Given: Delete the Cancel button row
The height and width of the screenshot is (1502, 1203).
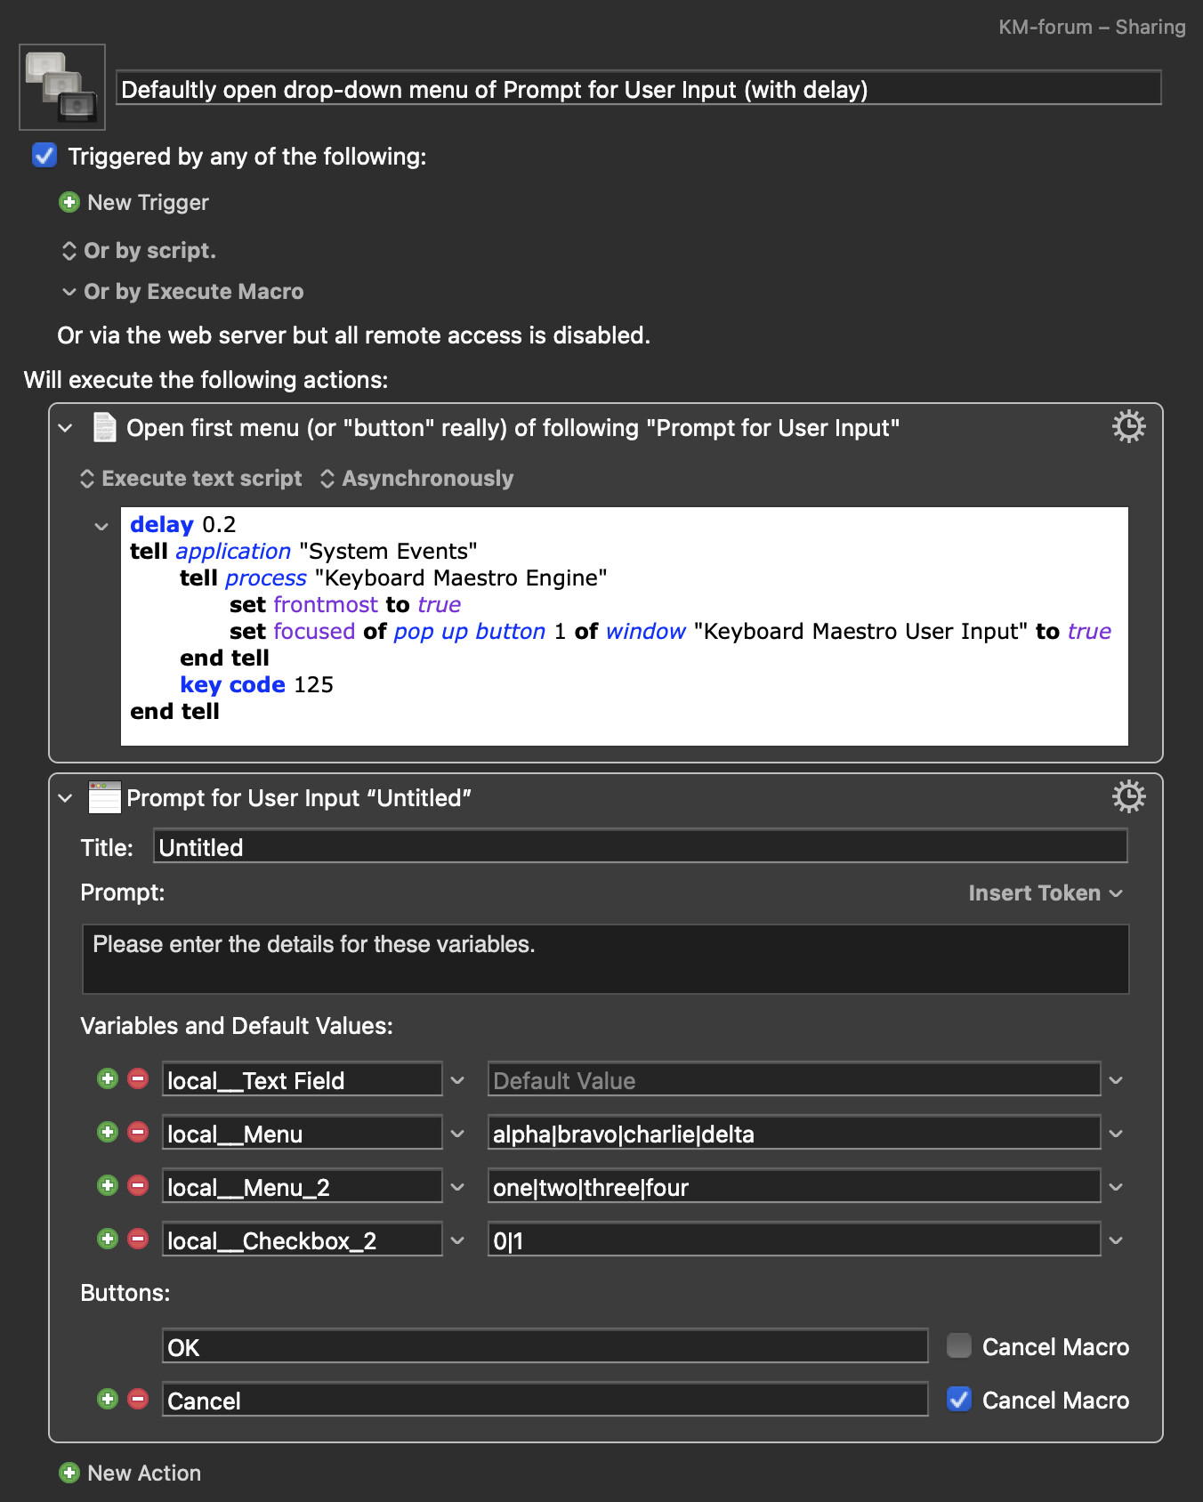Looking at the screenshot, I should [x=138, y=1400].
